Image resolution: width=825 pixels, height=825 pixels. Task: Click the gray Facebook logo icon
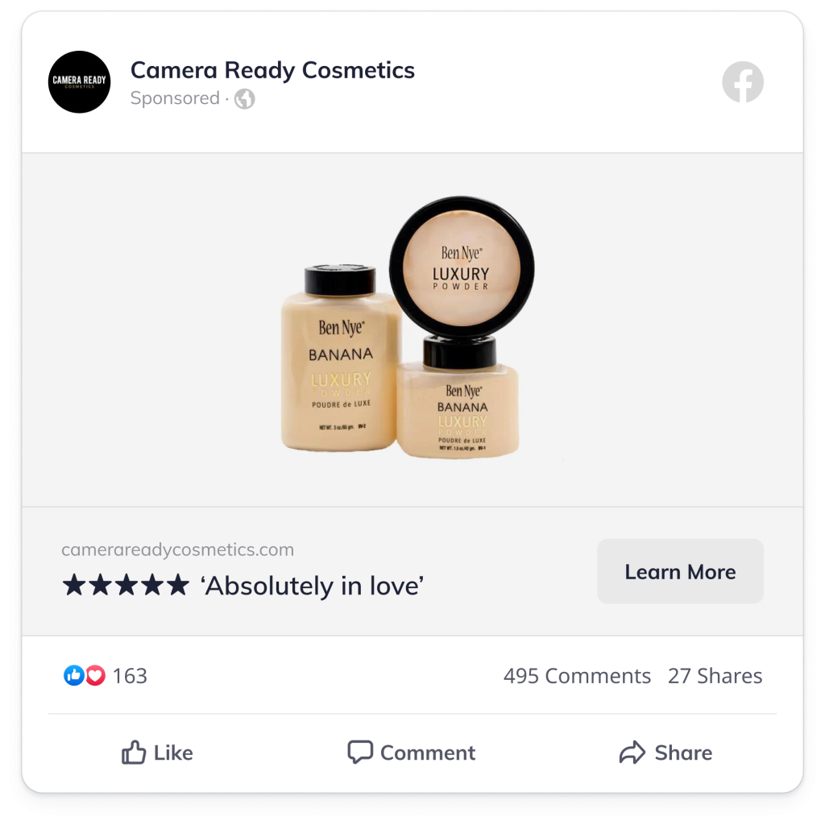pos(742,82)
